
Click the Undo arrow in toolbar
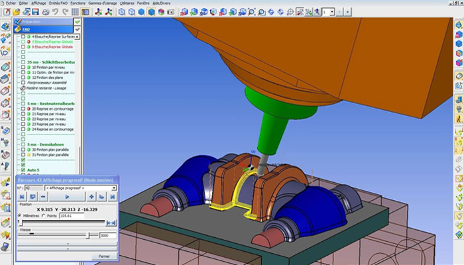pos(54,12)
